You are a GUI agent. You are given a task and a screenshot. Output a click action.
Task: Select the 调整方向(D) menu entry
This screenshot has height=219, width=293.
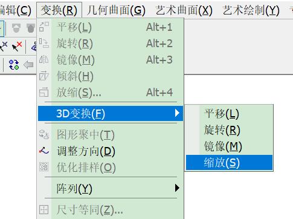111,151
